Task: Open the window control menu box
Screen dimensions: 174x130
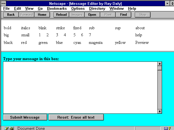Action: [4, 4]
